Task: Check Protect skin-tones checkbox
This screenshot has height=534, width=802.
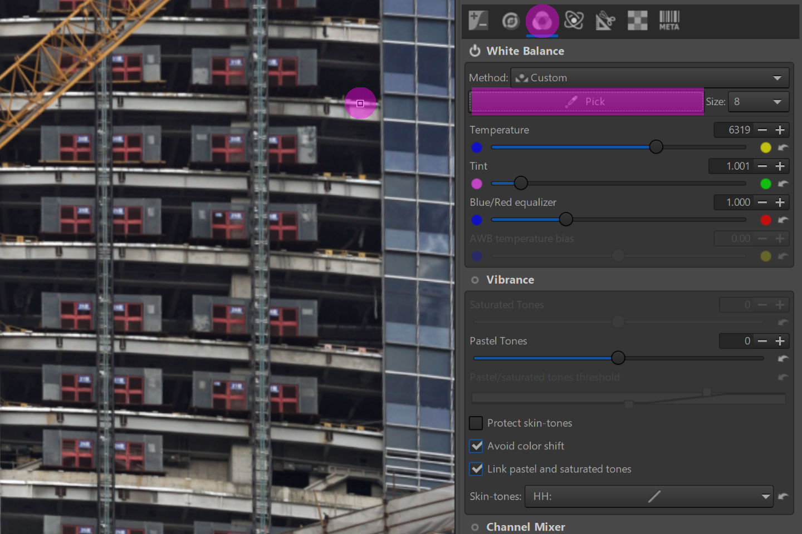Action: 476,423
